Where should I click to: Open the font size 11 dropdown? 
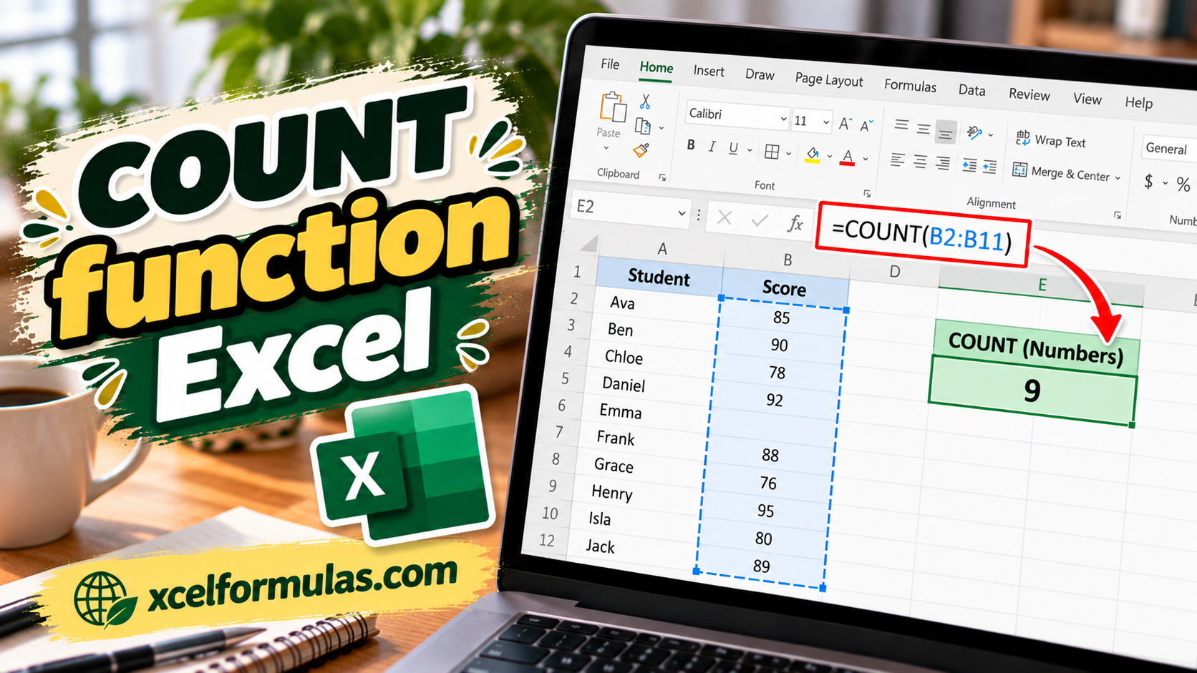click(x=825, y=122)
